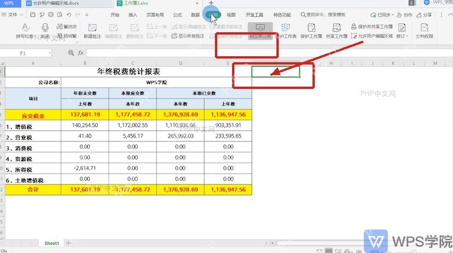Click Share Workbook (共享工作簿)
The height and width of the screenshot is (253, 453).
337,31
